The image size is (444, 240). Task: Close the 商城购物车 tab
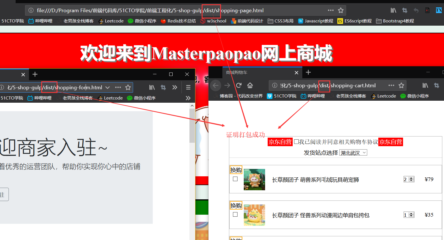pyautogui.click(x=296, y=73)
